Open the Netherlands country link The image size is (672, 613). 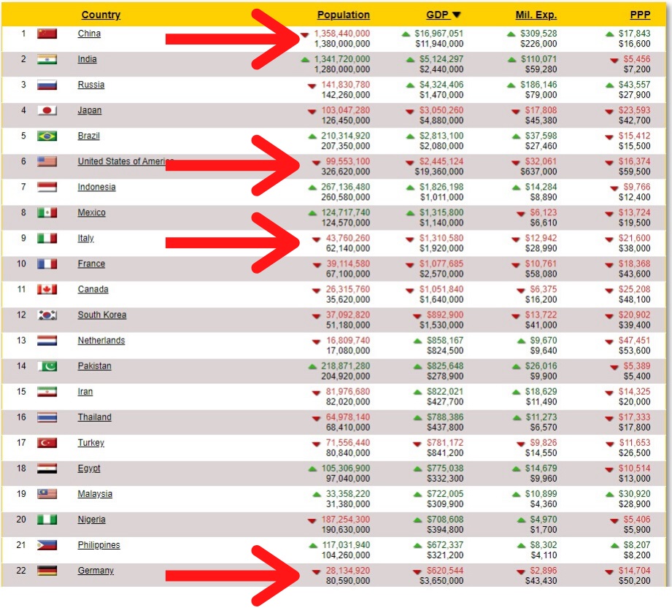(101, 341)
